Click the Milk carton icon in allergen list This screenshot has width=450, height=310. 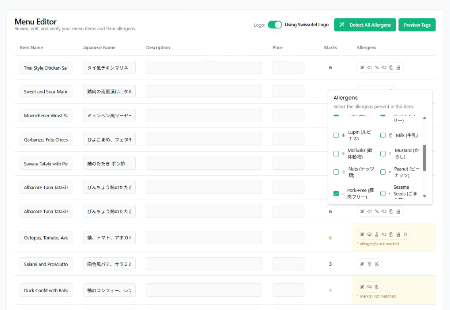click(390, 135)
